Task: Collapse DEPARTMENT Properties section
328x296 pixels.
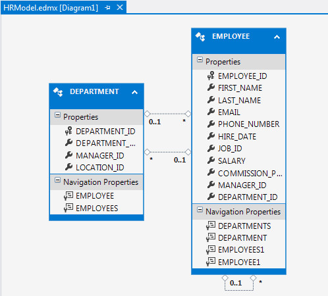Action: click(57, 115)
